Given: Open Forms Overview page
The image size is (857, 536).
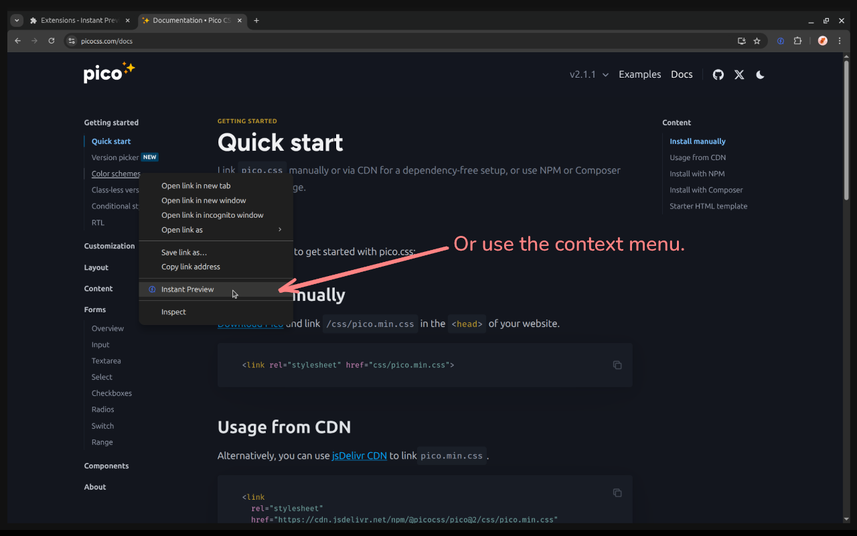Looking at the screenshot, I should click(108, 328).
